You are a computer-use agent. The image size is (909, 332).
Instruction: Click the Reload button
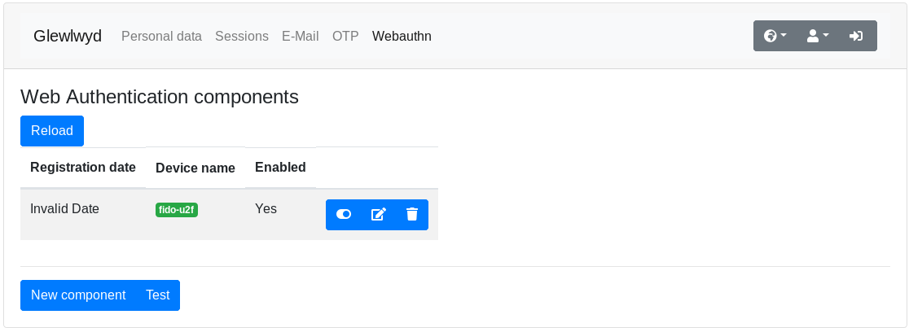[52, 131]
